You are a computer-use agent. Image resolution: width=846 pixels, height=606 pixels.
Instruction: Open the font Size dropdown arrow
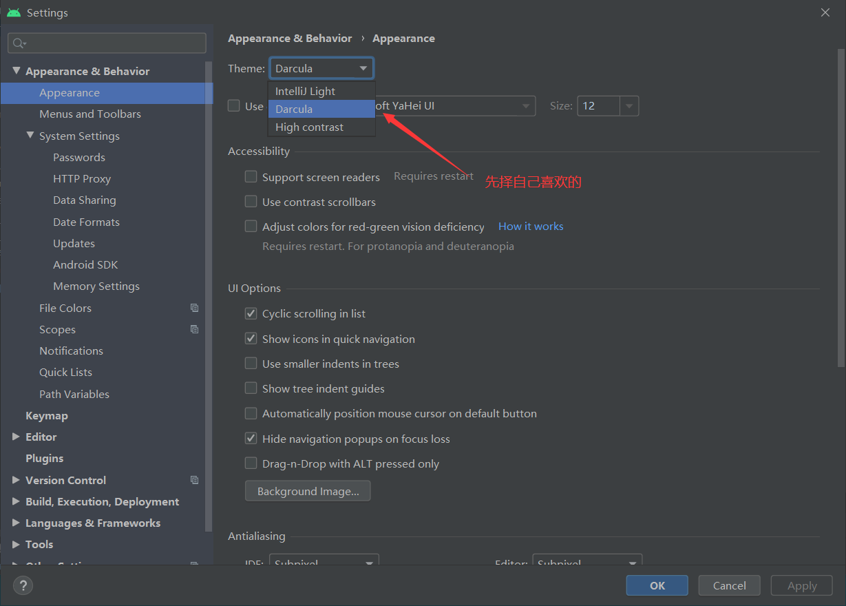[x=629, y=106]
